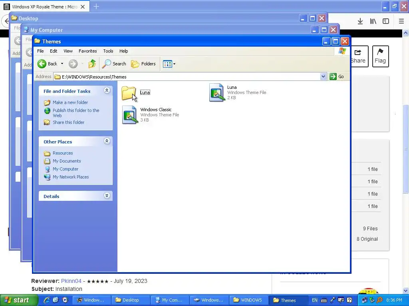Open the browser hamburger menu
409x306 pixels.
401,21
